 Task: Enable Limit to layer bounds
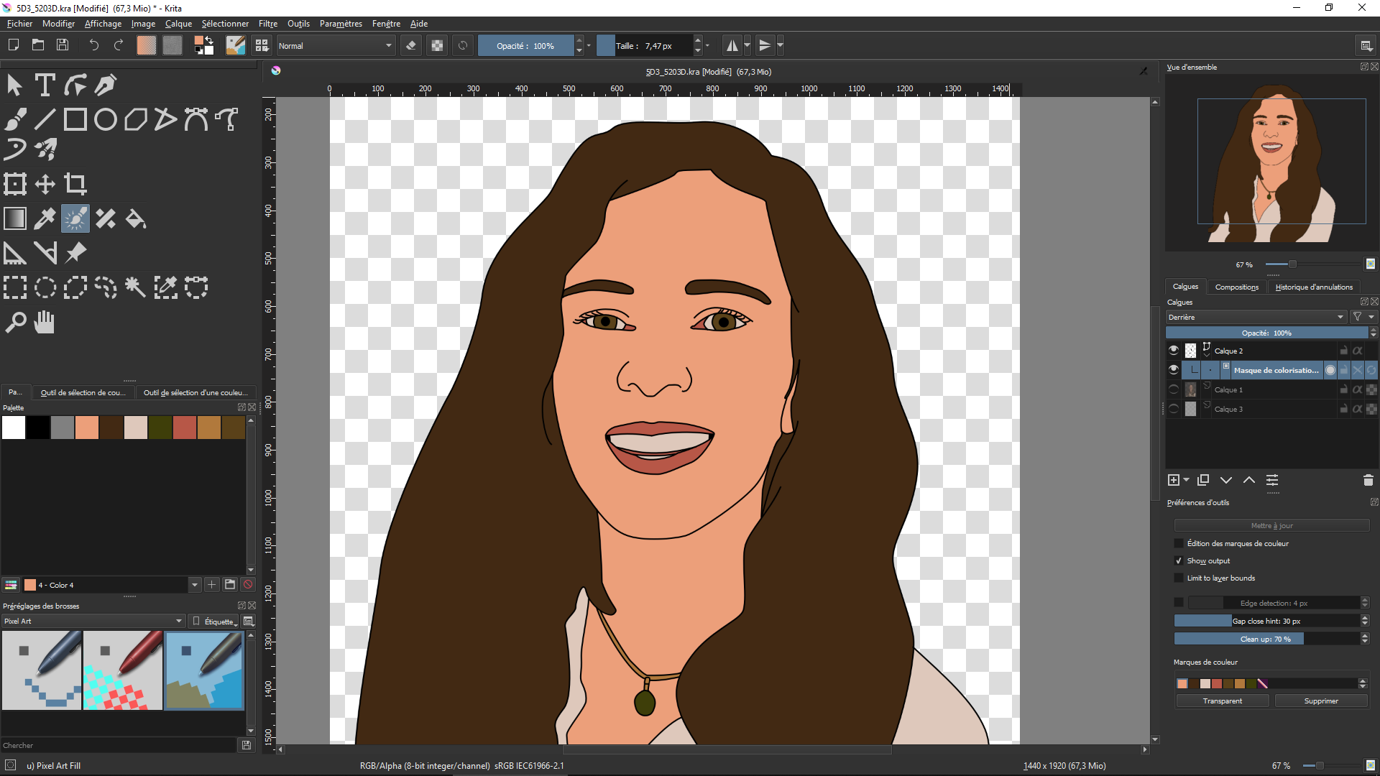click(x=1179, y=578)
